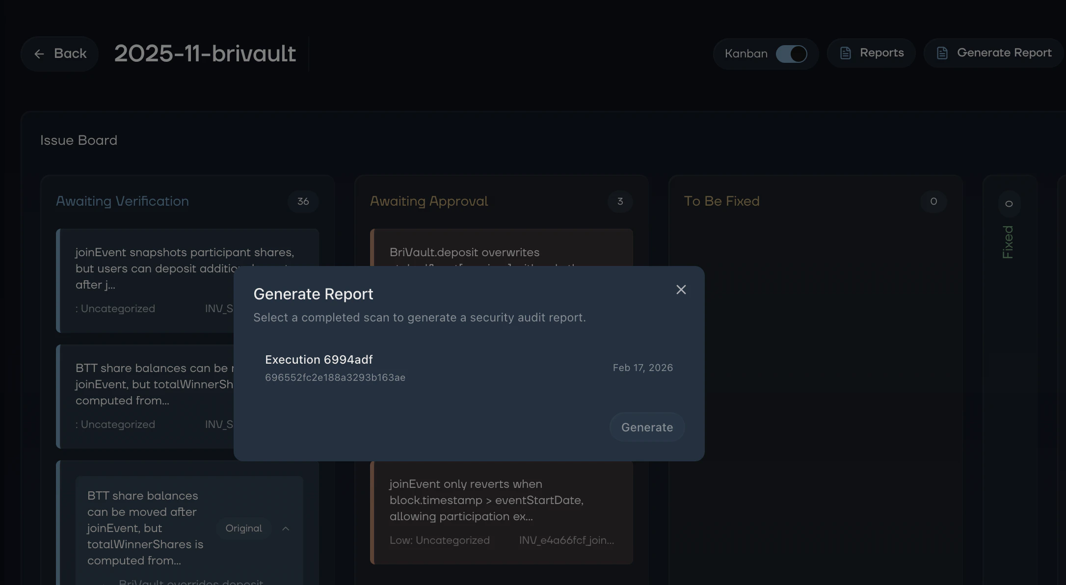This screenshot has width=1066, height=585.
Task: Click the INV_e4a66fcf_join... identifier text
Action: pyautogui.click(x=567, y=540)
